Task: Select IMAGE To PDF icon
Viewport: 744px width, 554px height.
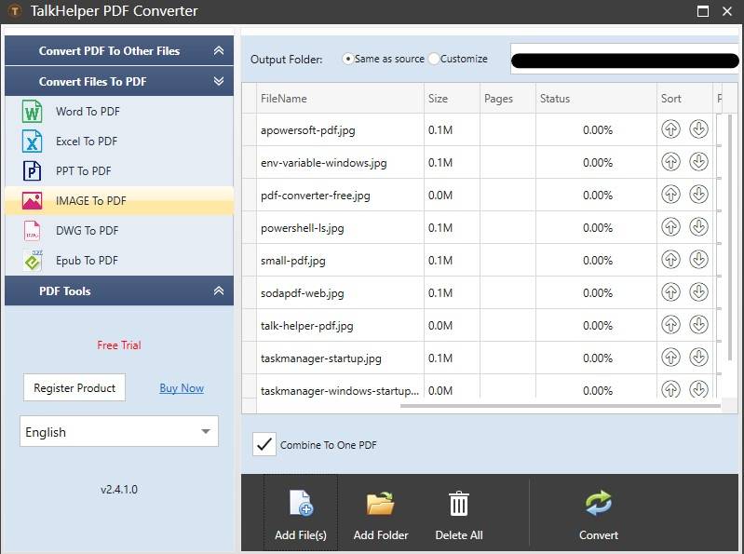Action: point(32,200)
